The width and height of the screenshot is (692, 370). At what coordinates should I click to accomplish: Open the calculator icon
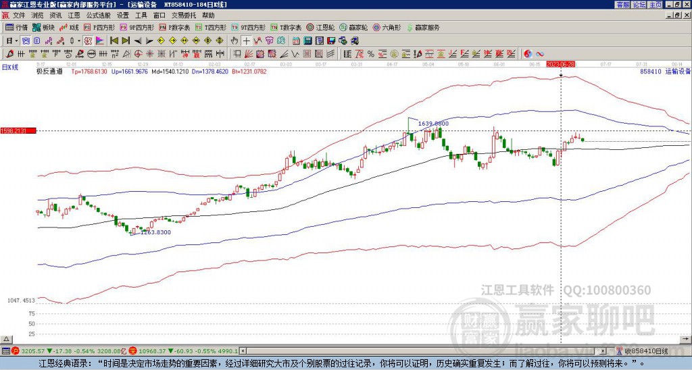point(307,41)
